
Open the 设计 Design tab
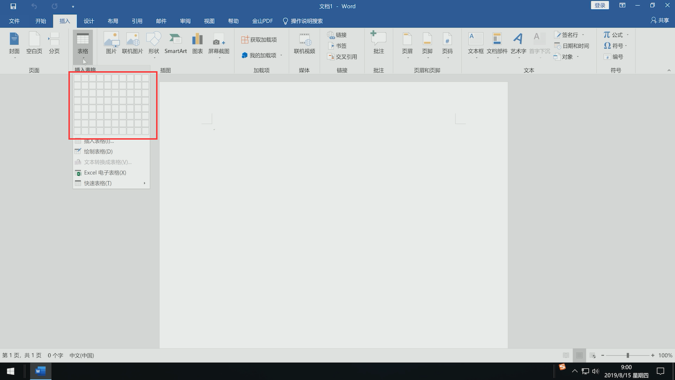[x=89, y=21]
